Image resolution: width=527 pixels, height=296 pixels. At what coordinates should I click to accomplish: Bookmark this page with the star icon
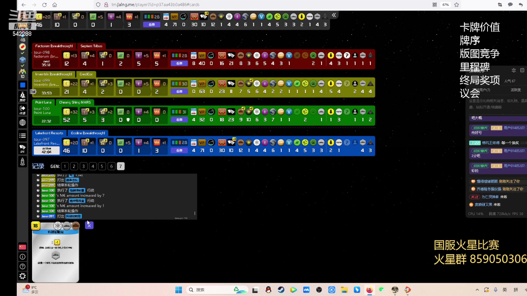(x=456, y=5)
